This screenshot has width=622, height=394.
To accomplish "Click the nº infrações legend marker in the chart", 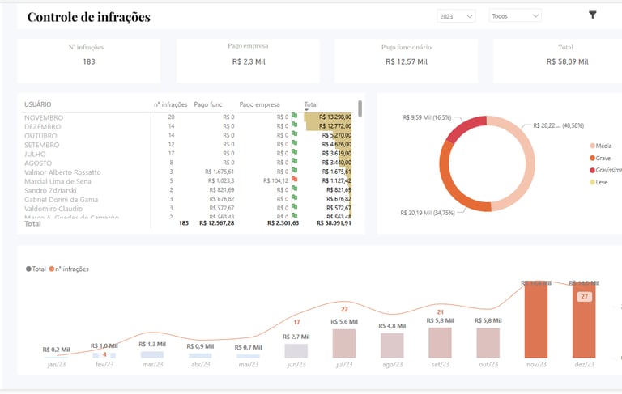I will (x=52, y=269).
